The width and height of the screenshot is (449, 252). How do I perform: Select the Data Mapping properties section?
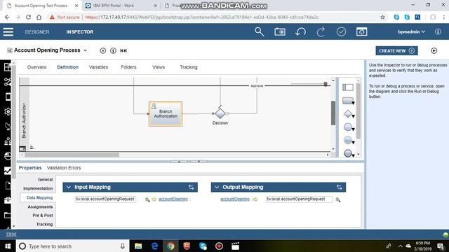point(39,197)
